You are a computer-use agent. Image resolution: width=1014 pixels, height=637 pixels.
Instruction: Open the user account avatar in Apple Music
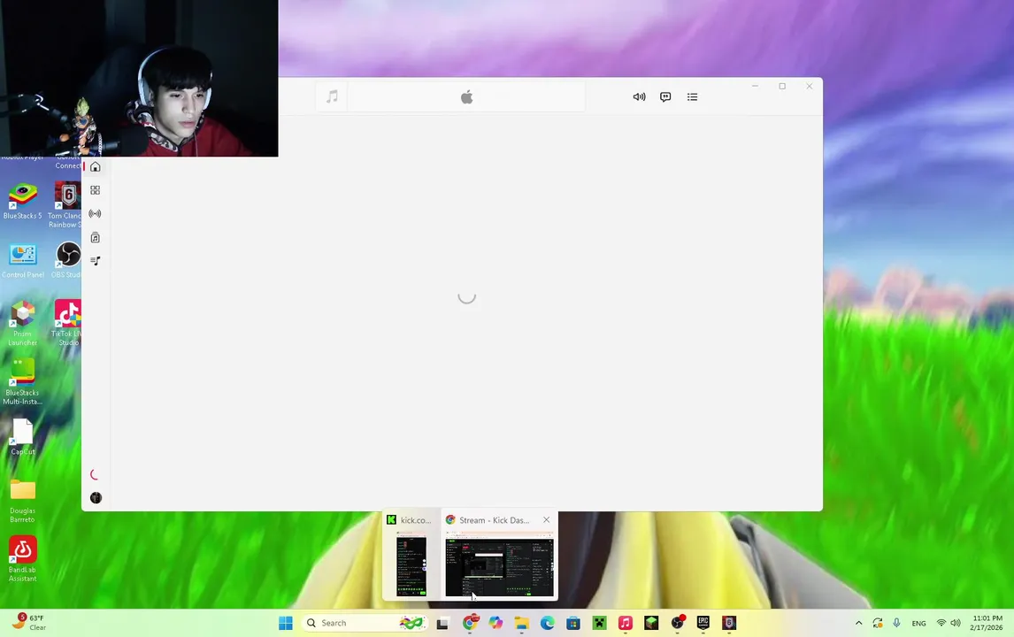(x=96, y=497)
